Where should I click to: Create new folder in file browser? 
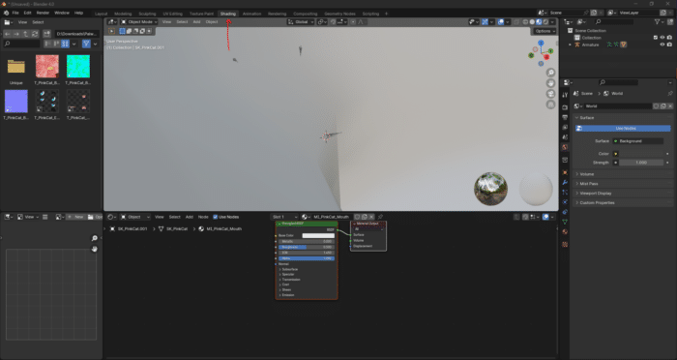click(46, 34)
